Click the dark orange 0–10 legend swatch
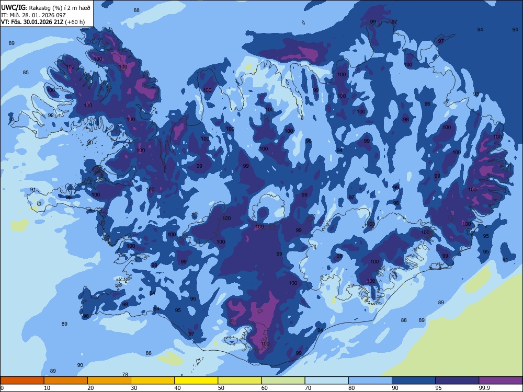 pos(22,381)
